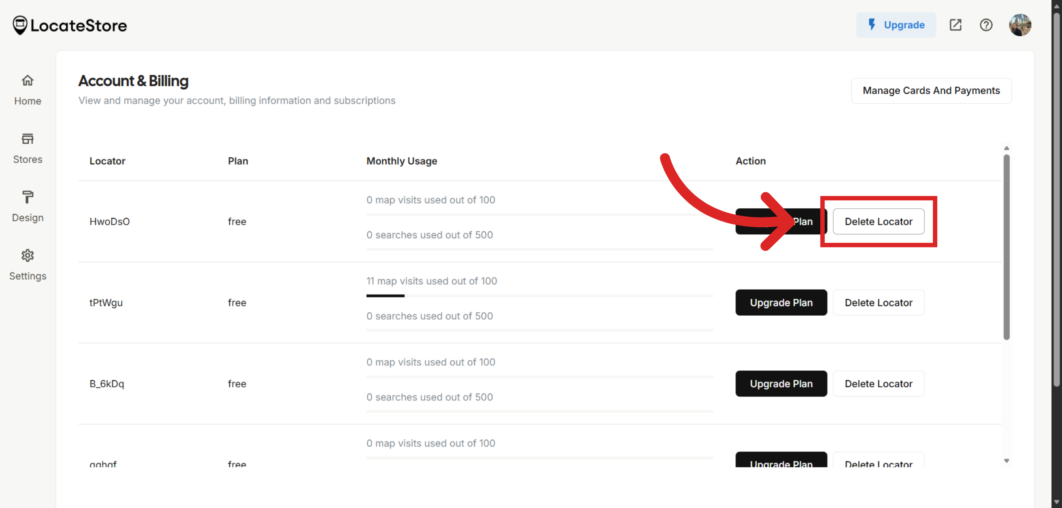Click the LocateStore logo
The image size is (1062, 508).
(69, 25)
